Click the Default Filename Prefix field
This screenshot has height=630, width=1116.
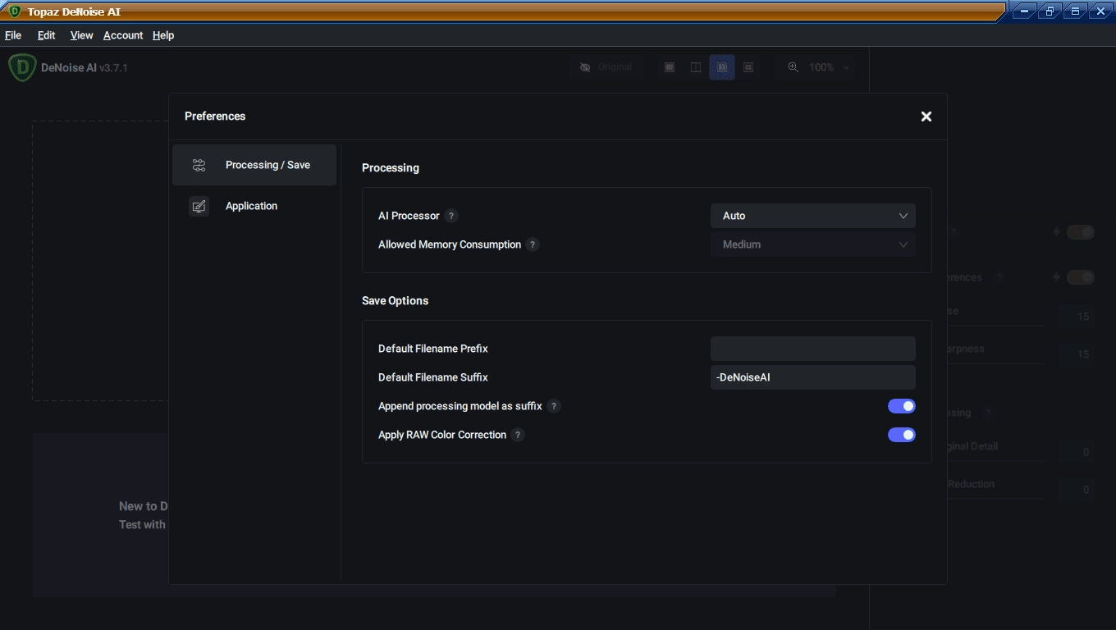click(813, 349)
